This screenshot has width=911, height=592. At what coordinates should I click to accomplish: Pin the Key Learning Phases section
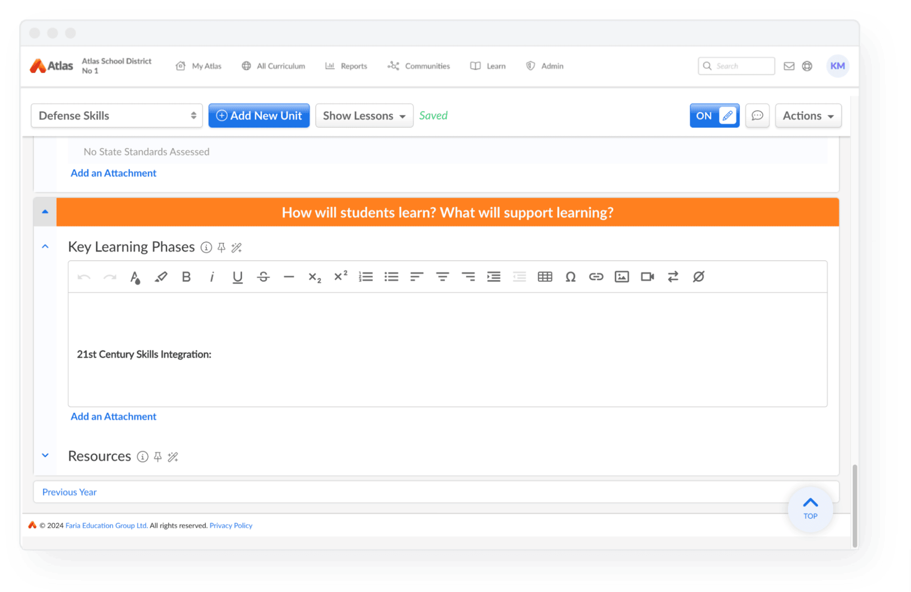[221, 247]
